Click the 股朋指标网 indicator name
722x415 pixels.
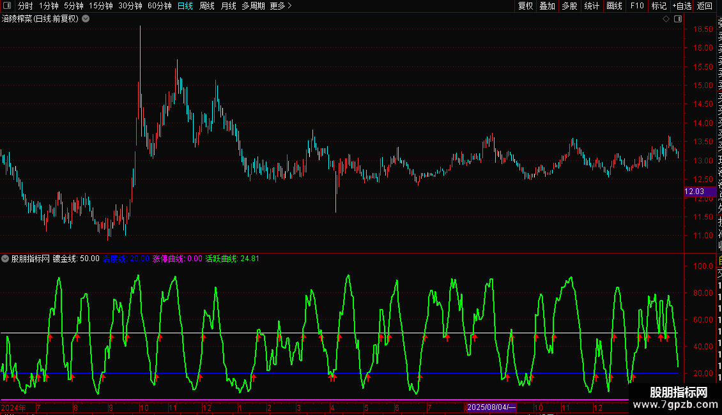pos(31,259)
